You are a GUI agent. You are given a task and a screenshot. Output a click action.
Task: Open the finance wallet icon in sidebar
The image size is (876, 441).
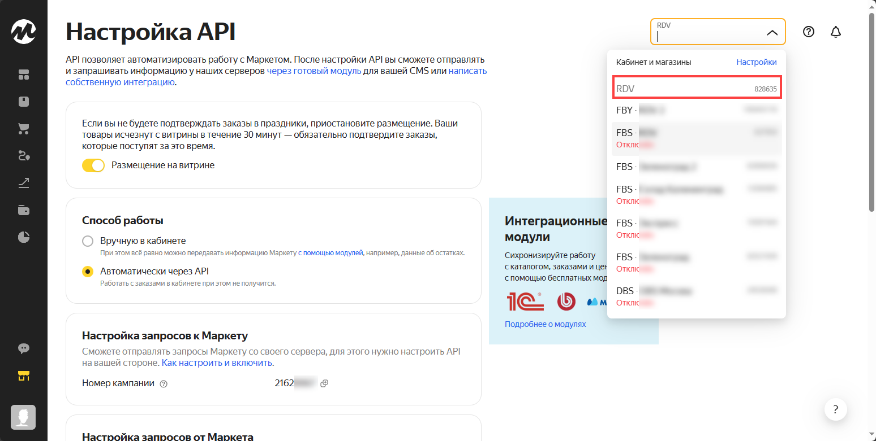tap(24, 210)
